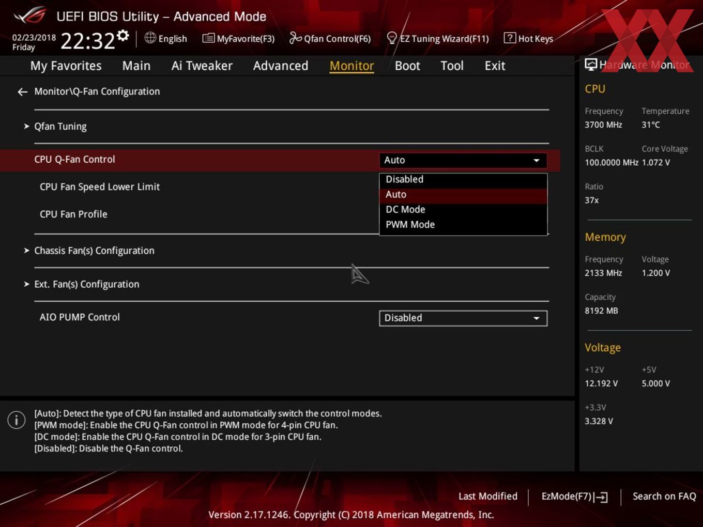Click the +12V value 12.192 V

tap(601, 383)
